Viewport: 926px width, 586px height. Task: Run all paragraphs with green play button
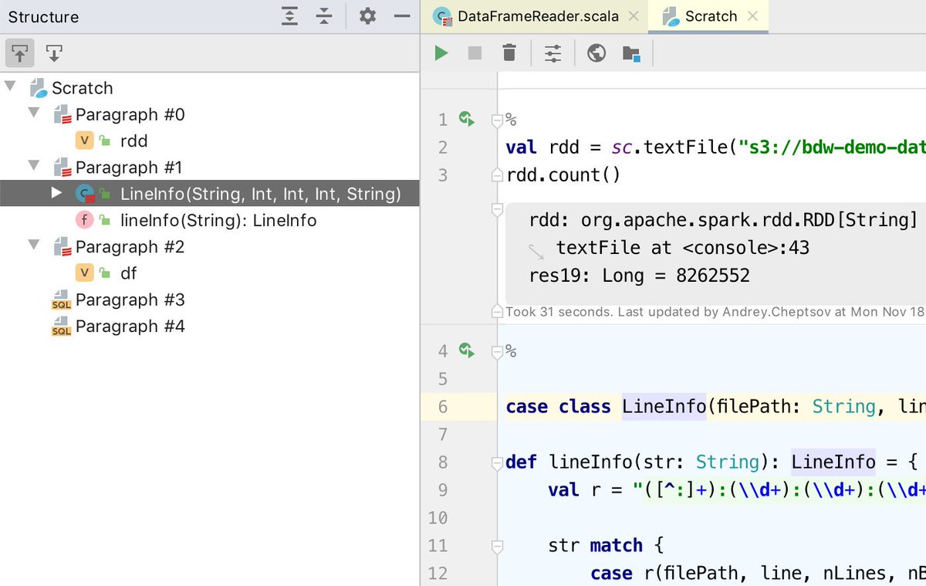coord(441,53)
